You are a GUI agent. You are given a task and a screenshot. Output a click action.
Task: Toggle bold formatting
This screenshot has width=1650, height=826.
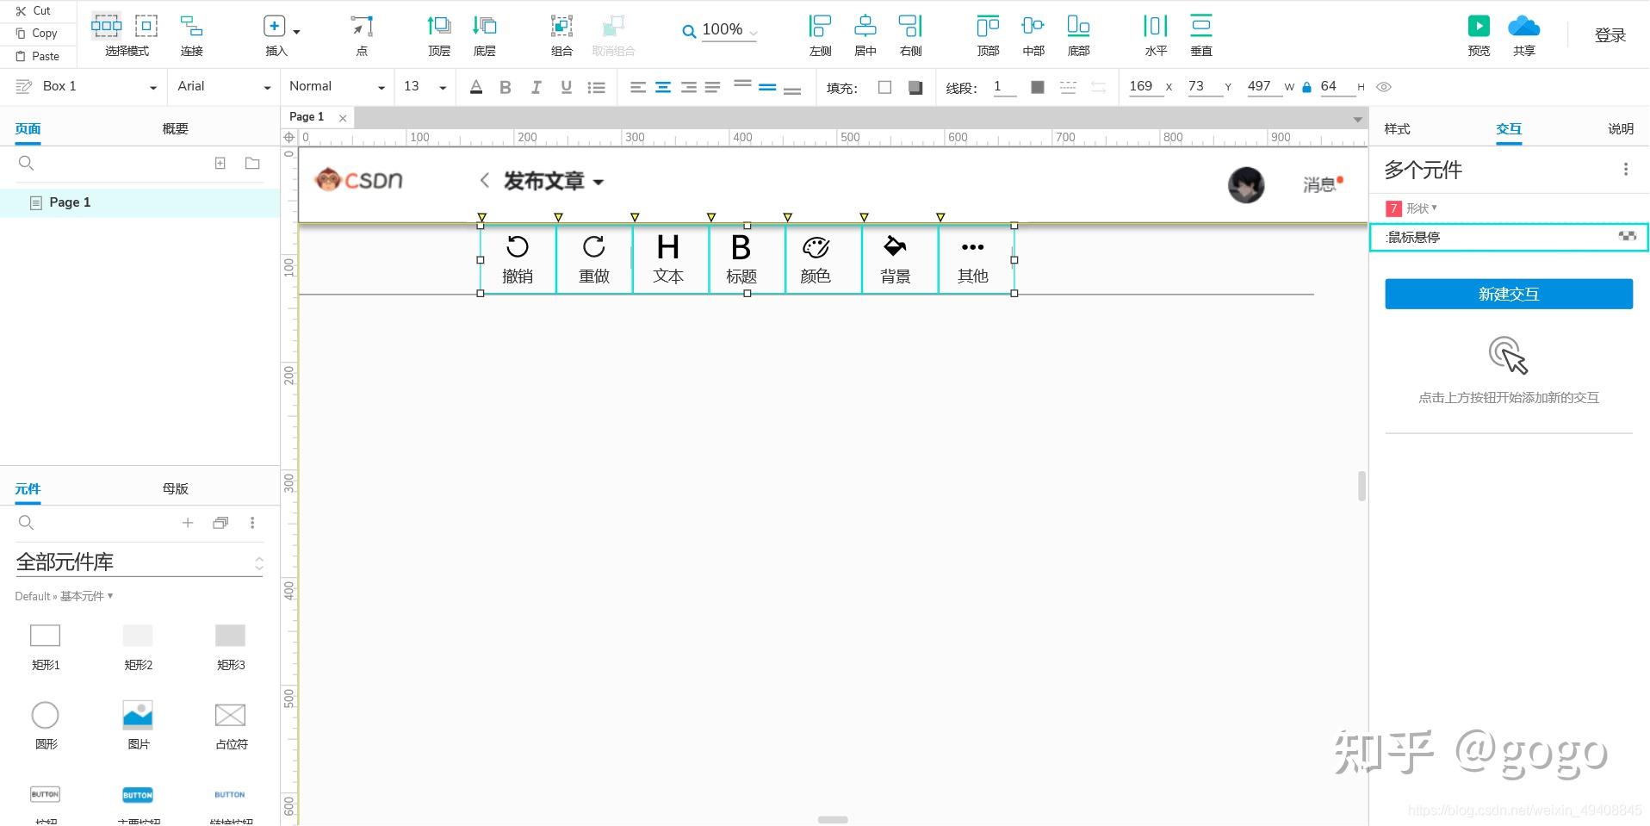[x=506, y=87]
